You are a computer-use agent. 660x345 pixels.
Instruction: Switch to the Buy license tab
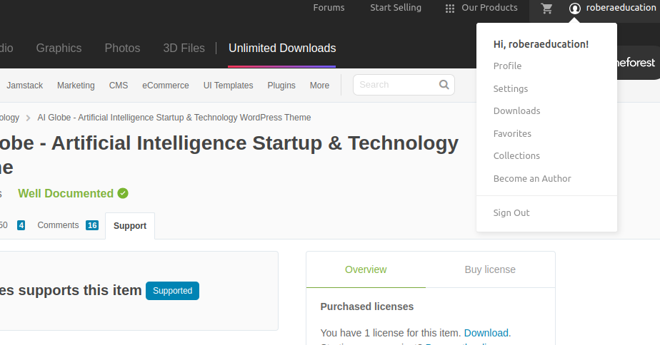point(490,269)
